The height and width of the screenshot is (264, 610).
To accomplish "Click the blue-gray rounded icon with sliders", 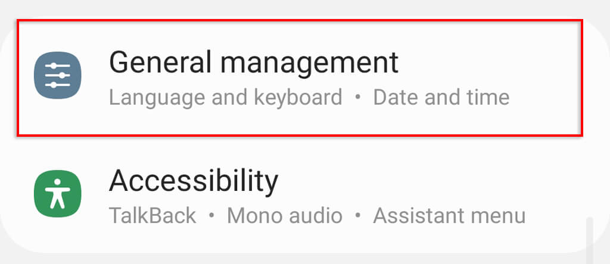I will (x=57, y=76).
